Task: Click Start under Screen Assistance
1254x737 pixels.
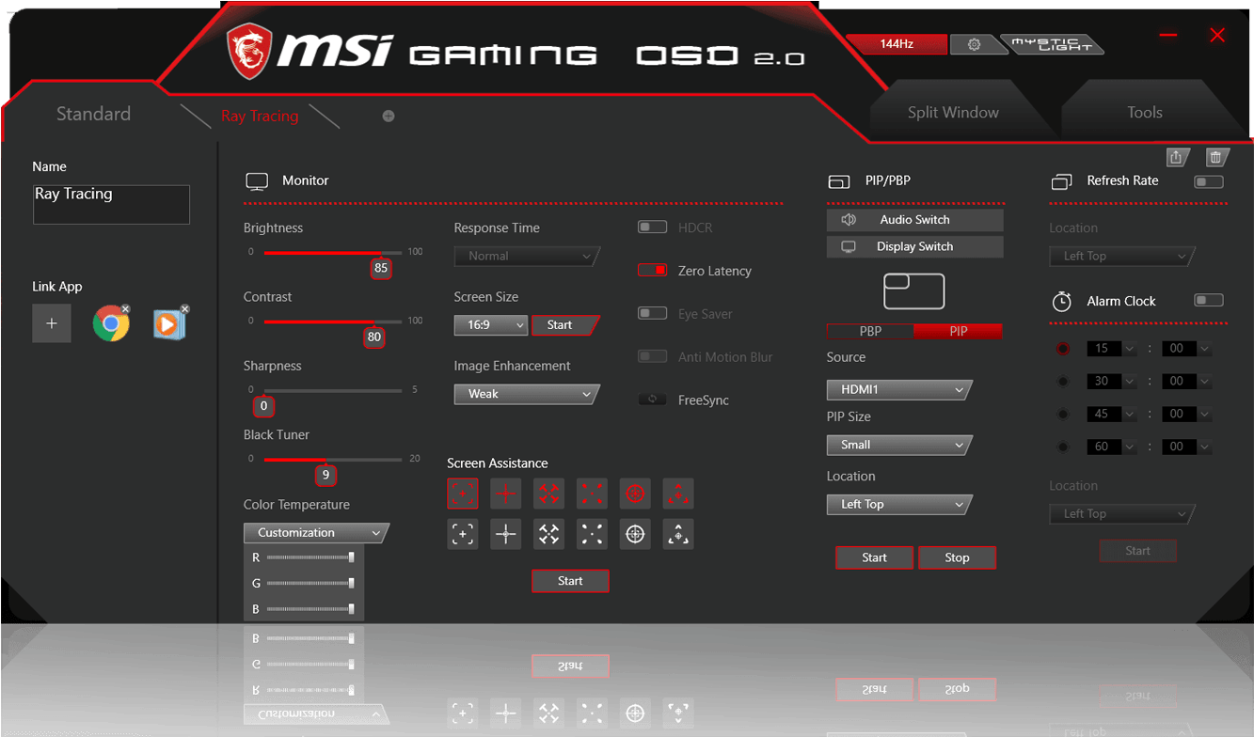Action: click(570, 581)
